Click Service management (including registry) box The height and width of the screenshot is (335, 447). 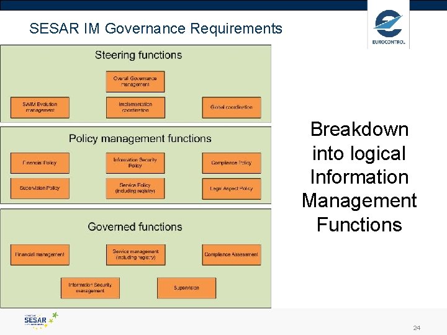(x=136, y=255)
